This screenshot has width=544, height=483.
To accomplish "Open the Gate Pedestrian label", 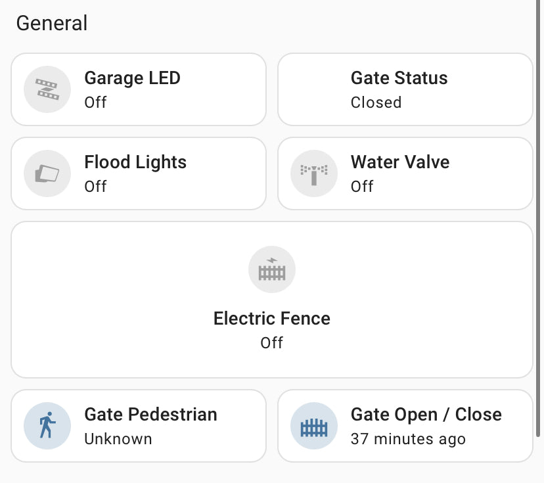I will click(x=150, y=415).
